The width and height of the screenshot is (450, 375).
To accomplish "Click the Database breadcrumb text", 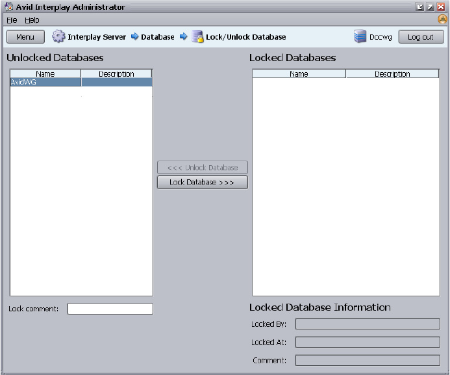I will (158, 37).
